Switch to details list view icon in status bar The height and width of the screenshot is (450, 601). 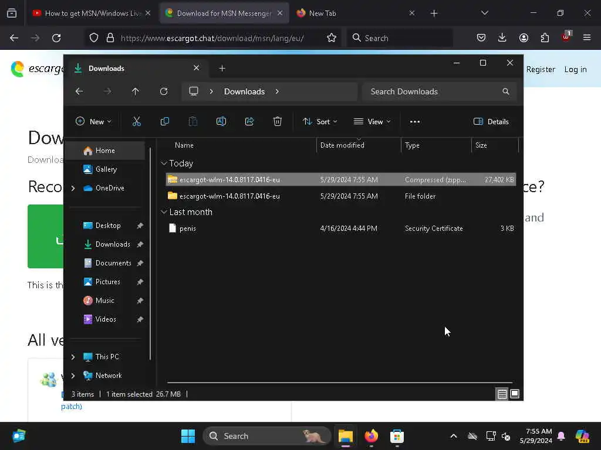coord(502,394)
